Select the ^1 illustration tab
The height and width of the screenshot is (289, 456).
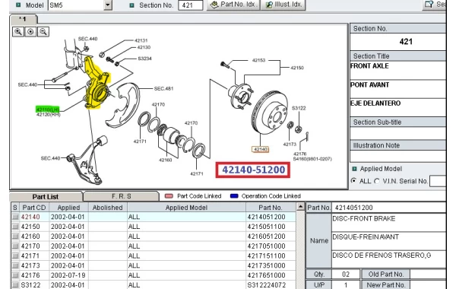click(x=23, y=19)
